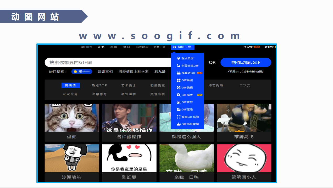Image resolution: width=333 pixels, height=188 pixels.
Task: Open the 分类 categories menu
Action: tap(101, 47)
